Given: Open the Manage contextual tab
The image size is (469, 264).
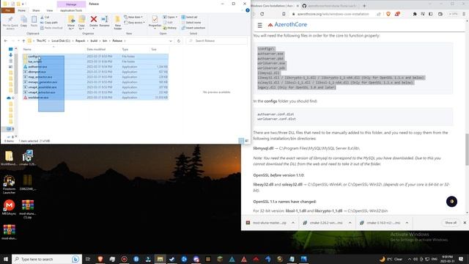Looking at the screenshot, I should click(x=71, y=4).
